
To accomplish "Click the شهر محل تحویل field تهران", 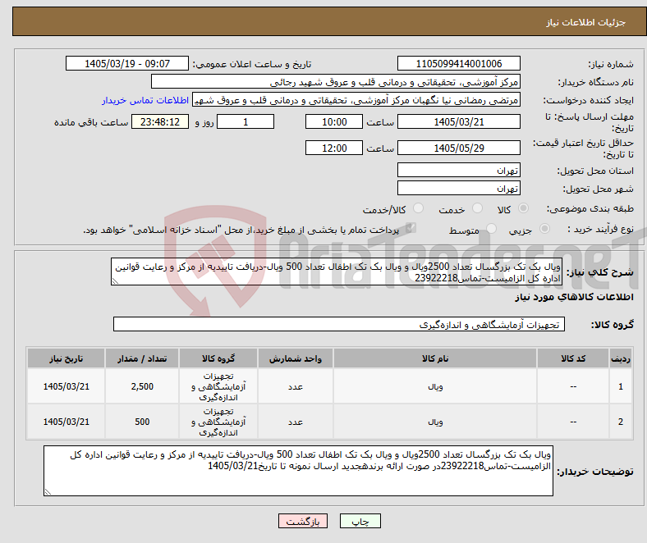I will click(458, 188).
